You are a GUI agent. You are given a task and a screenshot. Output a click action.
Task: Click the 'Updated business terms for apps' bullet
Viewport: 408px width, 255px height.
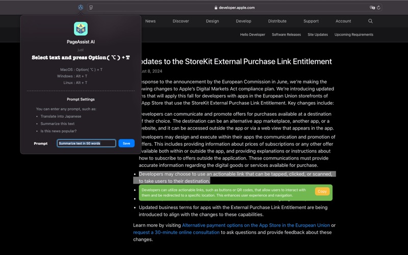click(x=233, y=211)
